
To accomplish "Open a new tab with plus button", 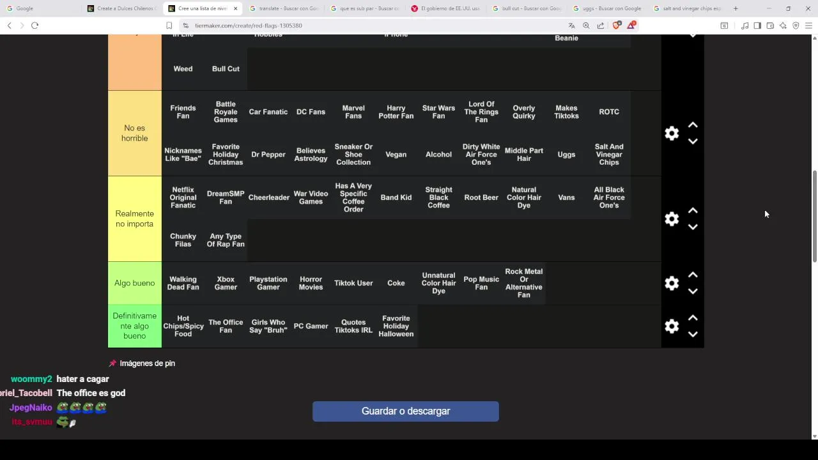I will [736, 8].
